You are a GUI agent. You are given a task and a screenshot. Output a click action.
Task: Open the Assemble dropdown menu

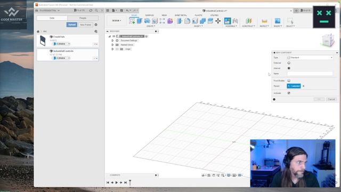231,26
